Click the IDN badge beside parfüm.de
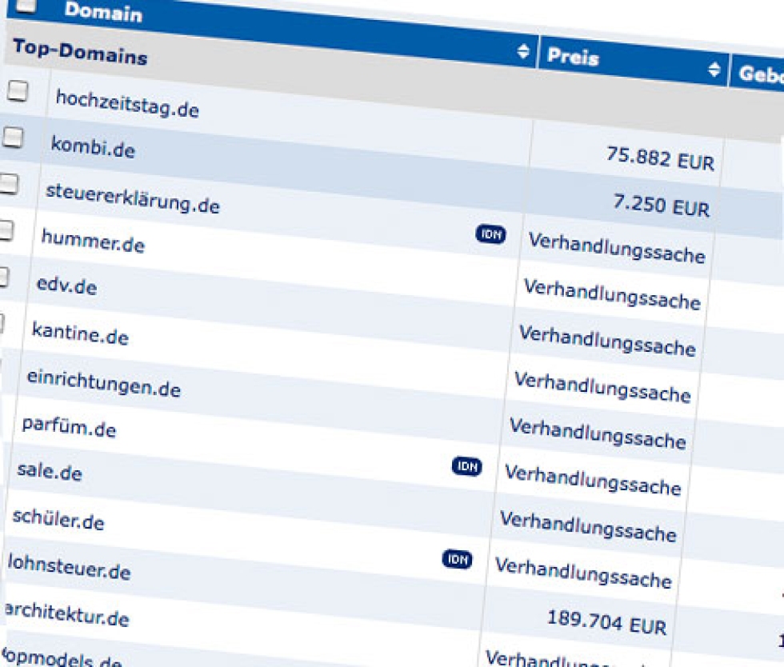The width and height of the screenshot is (784, 667). click(466, 466)
